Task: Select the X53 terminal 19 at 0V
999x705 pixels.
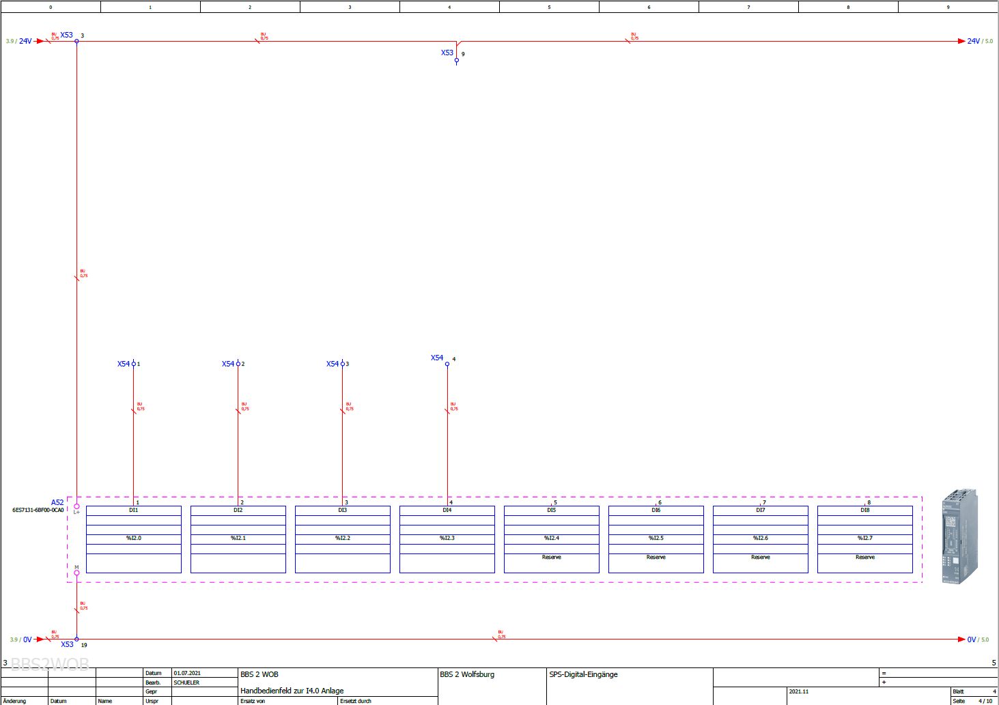Action: [x=76, y=639]
